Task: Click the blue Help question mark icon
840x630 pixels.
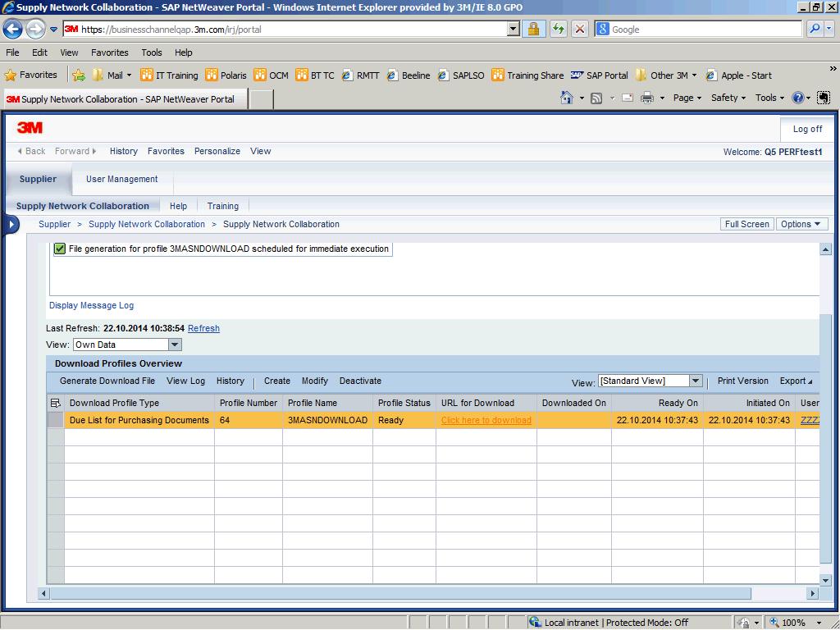Action: (x=797, y=98)
